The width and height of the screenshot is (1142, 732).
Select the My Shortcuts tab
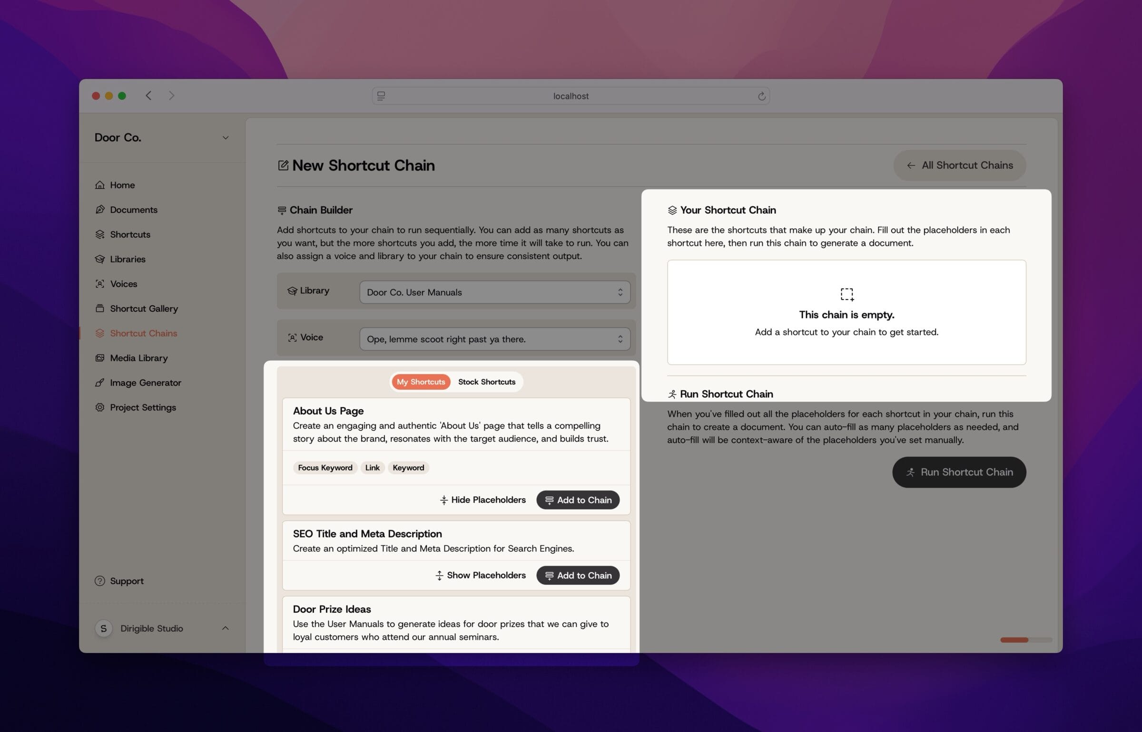(x=420, y=382)
